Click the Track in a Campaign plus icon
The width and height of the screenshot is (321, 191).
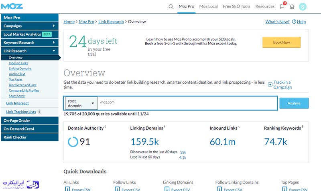pyautogui.click(x=270, y=84)
